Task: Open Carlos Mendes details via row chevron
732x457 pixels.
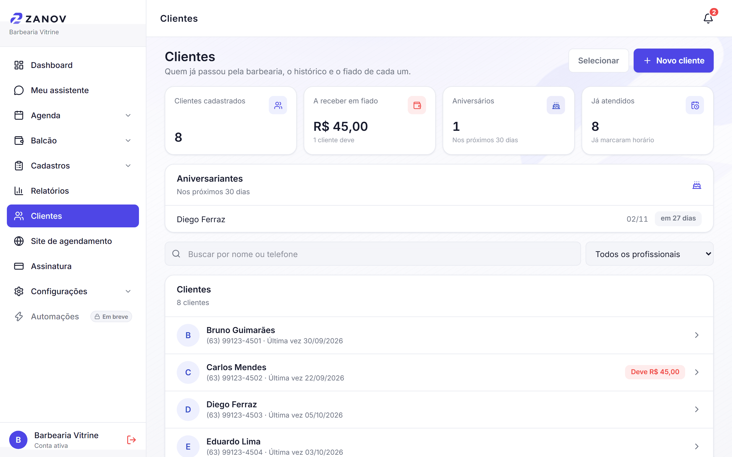Action: pyautogui.click(x=697, y=372)
